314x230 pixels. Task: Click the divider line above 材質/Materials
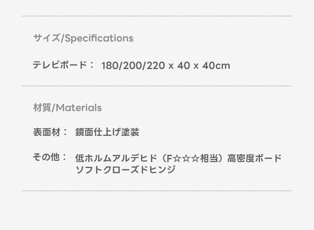(x=157, y=86)
